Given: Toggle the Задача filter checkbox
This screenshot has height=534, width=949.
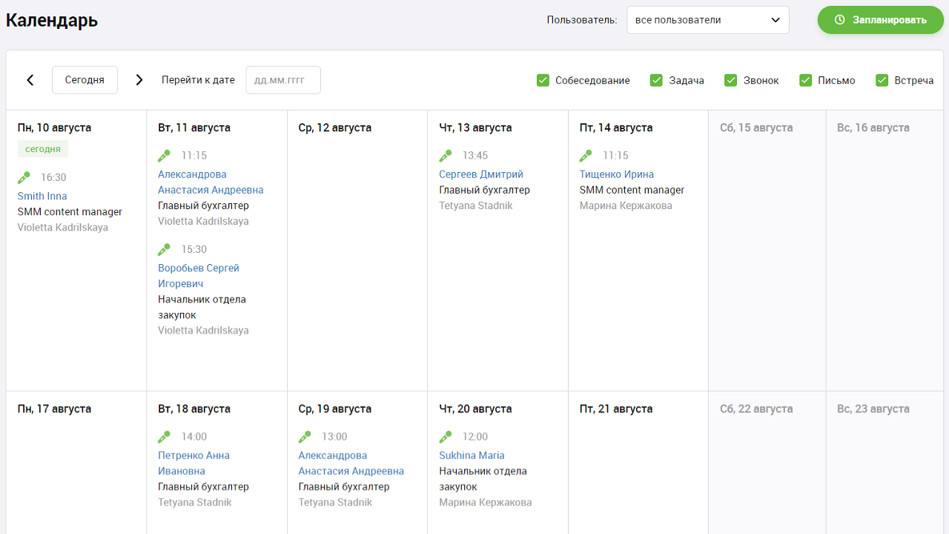Looking at the screenshot, I should [x=656, y=80].
